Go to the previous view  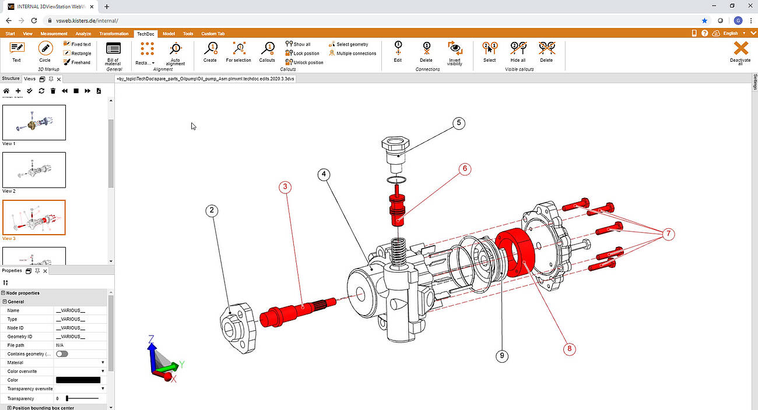(x=64, y=91)
